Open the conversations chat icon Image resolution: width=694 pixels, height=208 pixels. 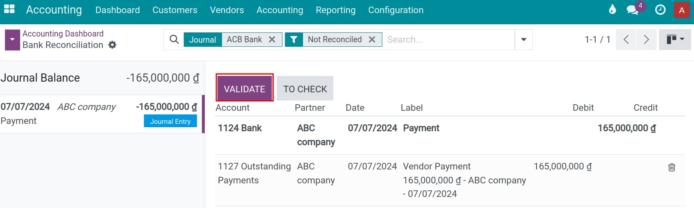[x=633, y=10]
